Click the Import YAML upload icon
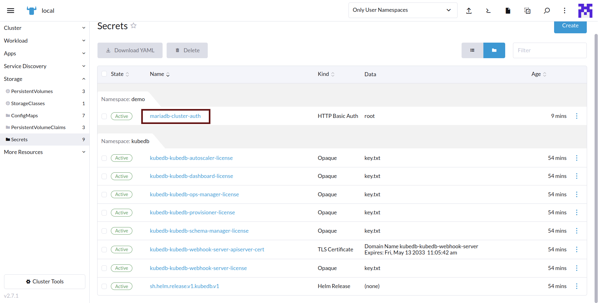This screenshot has height=303, width=598. 469,11
